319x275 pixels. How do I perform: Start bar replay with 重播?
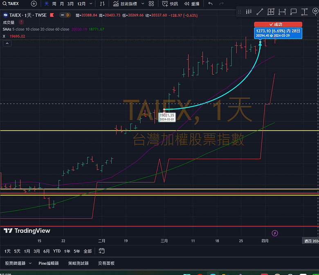click(192, 4)
